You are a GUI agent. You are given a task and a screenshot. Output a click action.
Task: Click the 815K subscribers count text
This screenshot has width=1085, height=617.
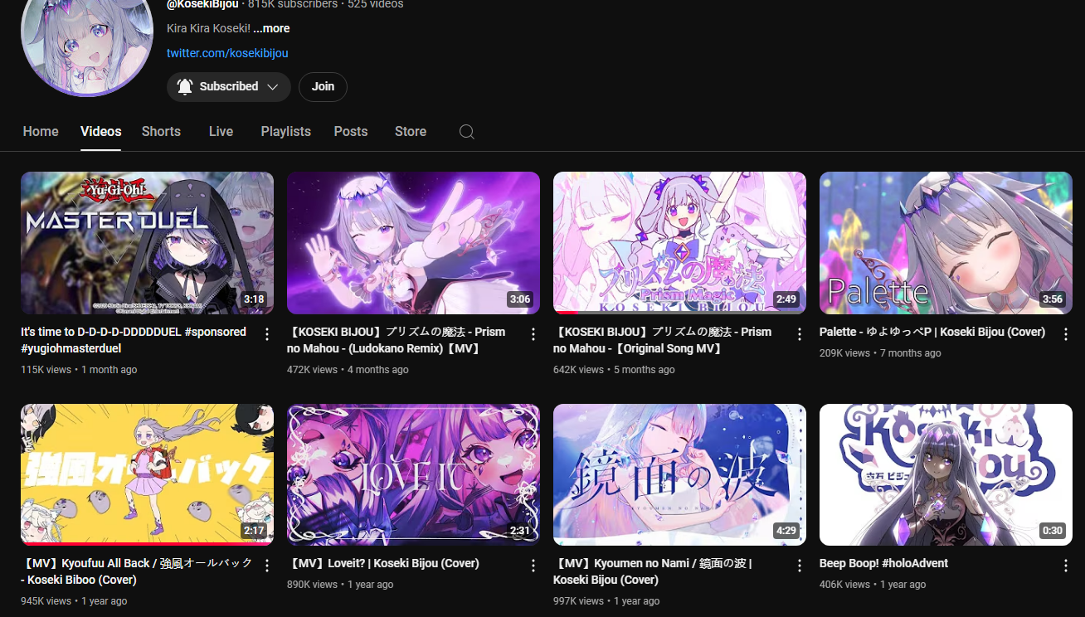[293, 4]
